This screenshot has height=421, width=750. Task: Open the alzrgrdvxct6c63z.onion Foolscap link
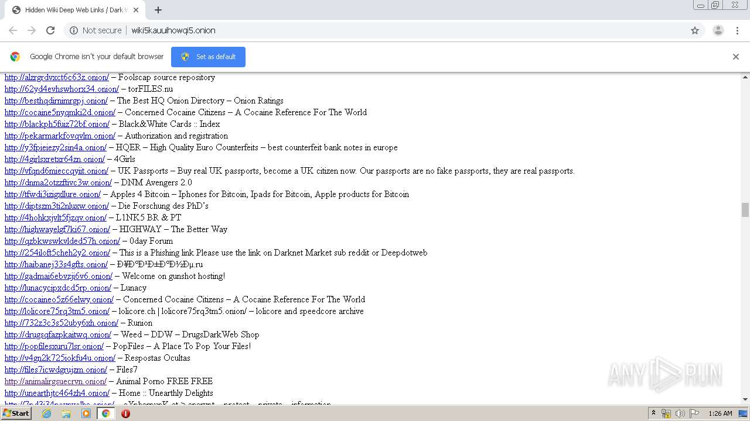coord(57,77)
